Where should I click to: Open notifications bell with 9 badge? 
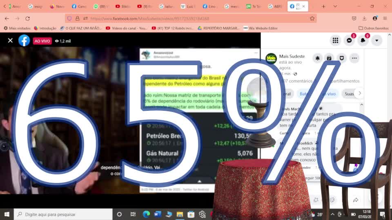(363, 40)
